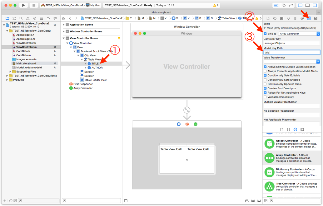Expand the Window Controller Scene
The height and width of the screenshot is (206, 323).
(x=64, y=31)
